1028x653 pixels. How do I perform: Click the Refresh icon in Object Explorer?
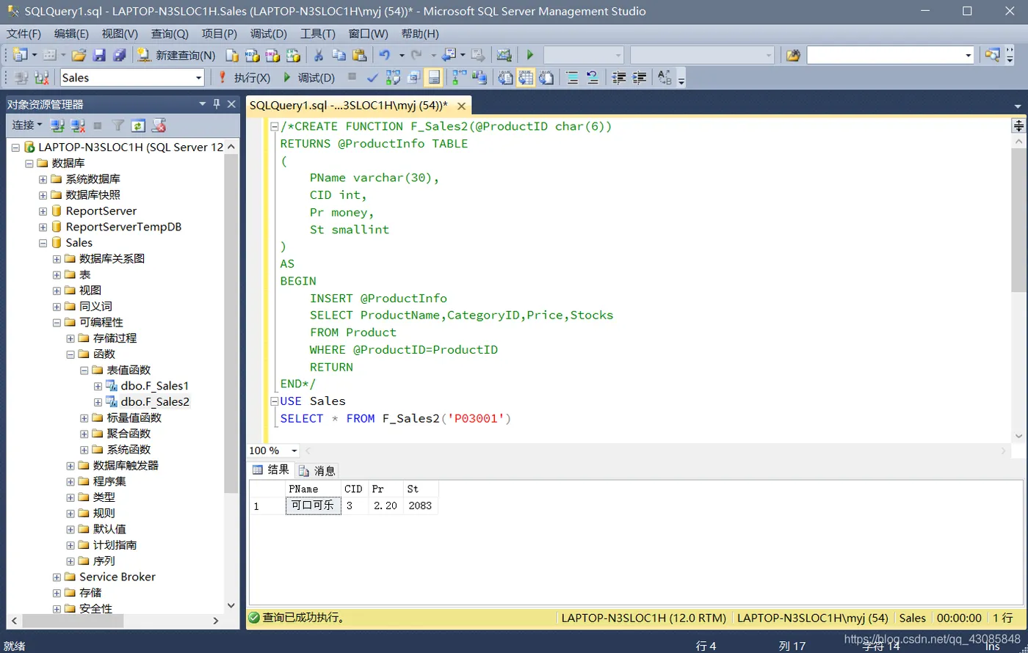139,125
